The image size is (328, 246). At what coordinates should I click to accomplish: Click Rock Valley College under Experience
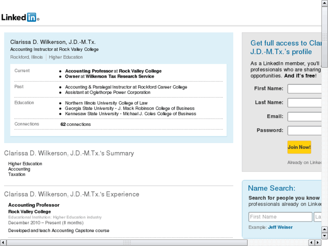click(29, 212)
